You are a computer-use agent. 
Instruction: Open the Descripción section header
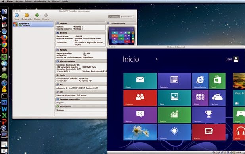tap(81, 107)
